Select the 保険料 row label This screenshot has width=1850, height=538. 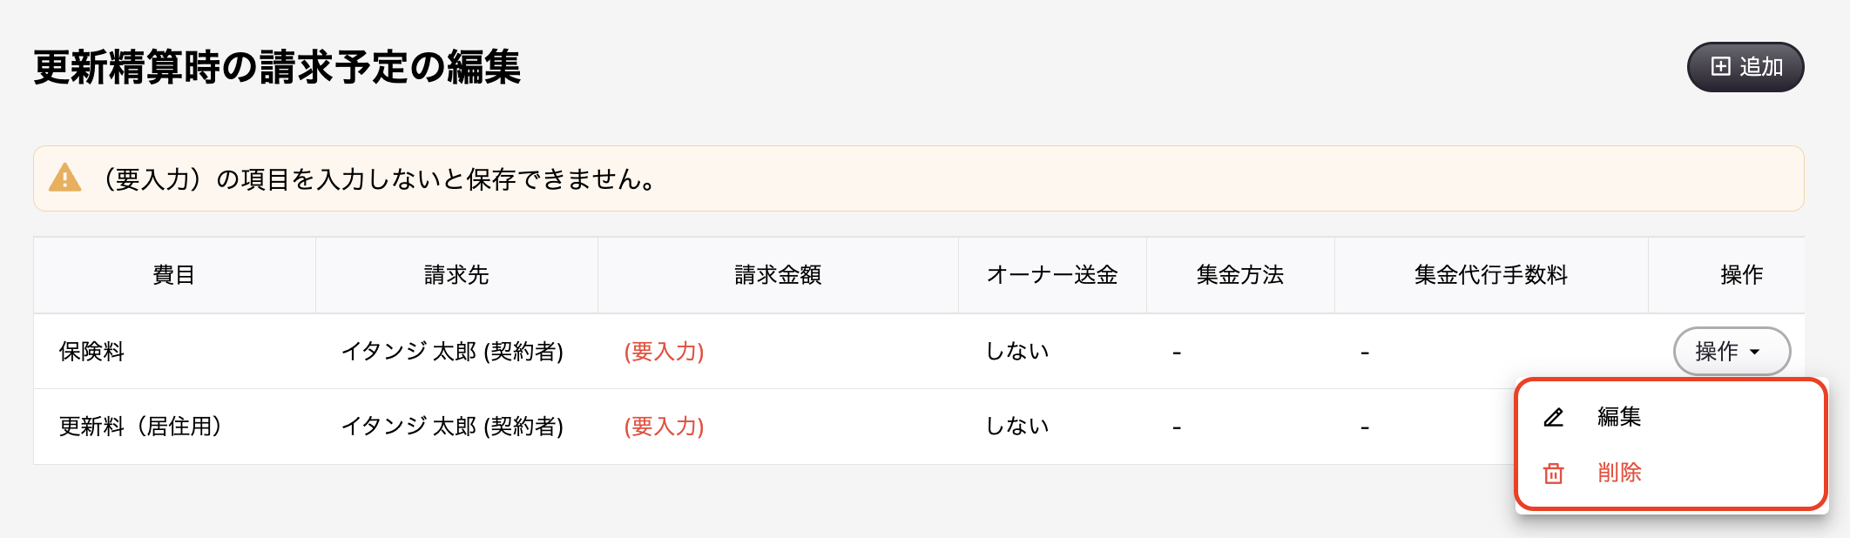91,352
